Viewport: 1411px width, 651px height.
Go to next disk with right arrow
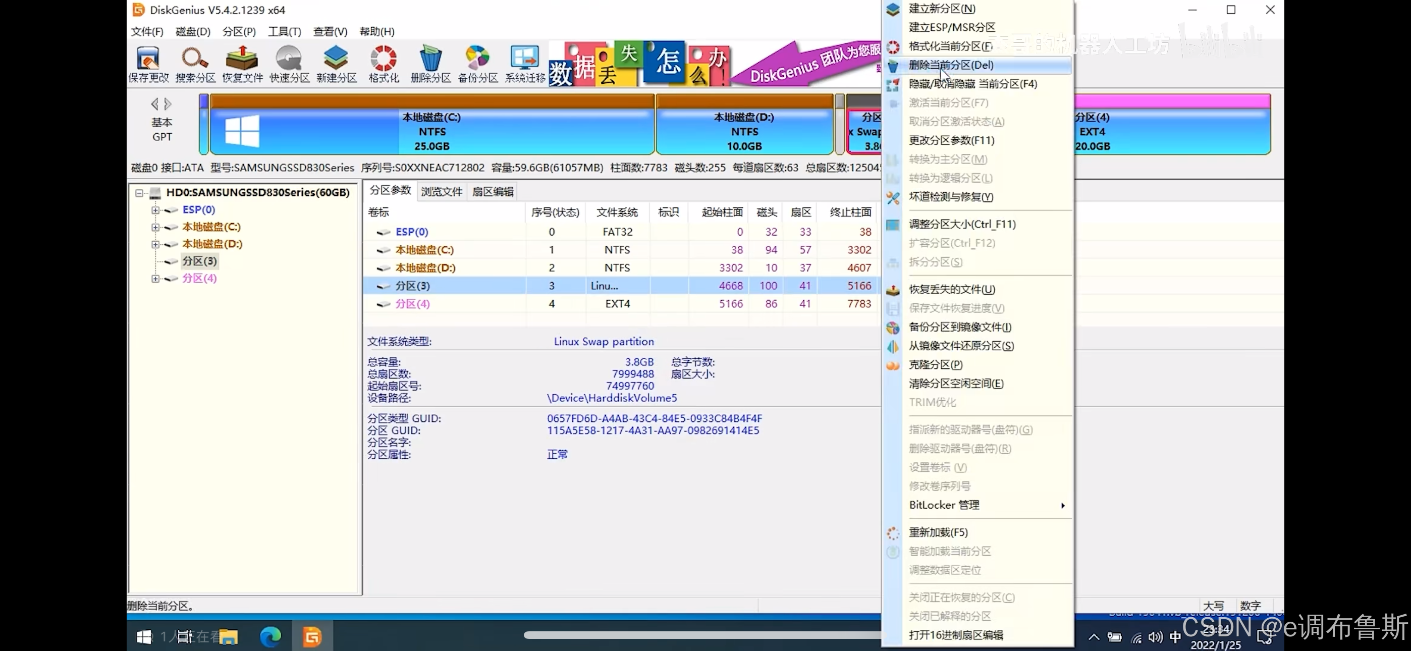click(168, 103)
